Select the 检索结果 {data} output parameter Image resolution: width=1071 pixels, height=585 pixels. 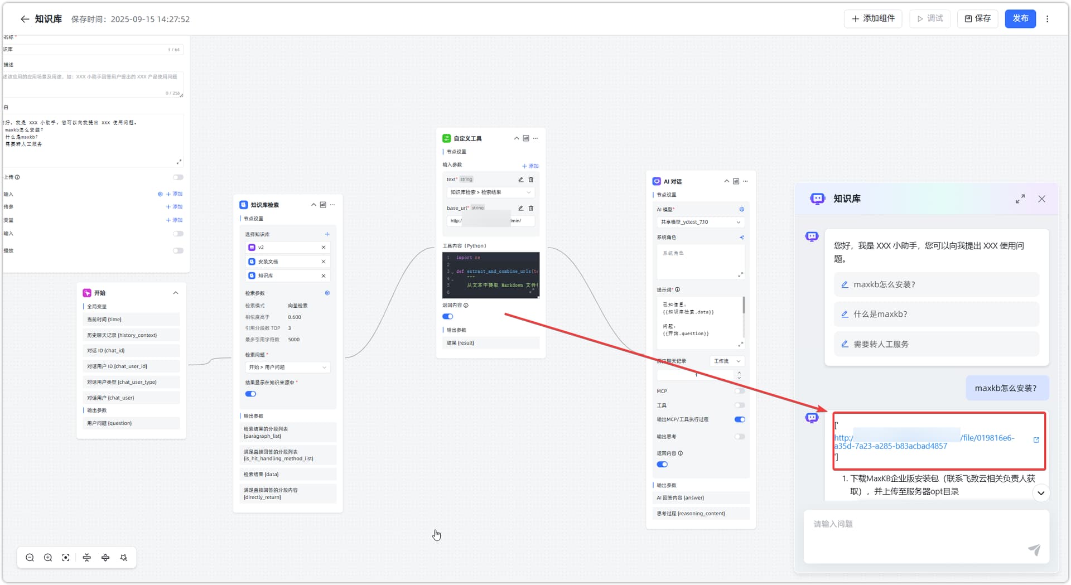(288, 475)
